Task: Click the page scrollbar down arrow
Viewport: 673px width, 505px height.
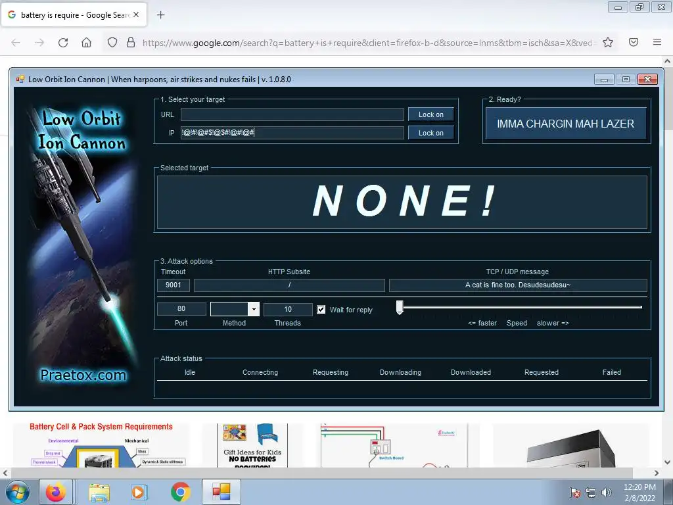Action: [667, 462]
